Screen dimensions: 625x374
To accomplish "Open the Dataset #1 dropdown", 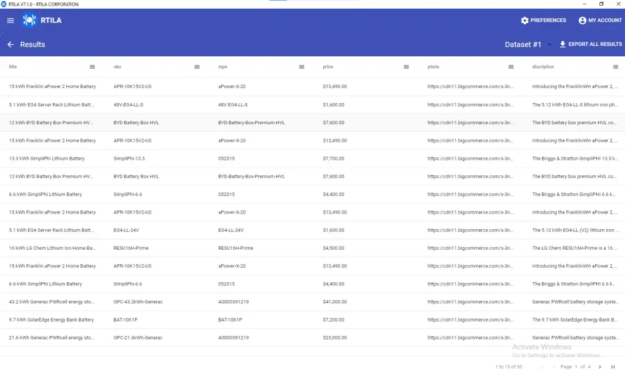I will coord(527,44).
